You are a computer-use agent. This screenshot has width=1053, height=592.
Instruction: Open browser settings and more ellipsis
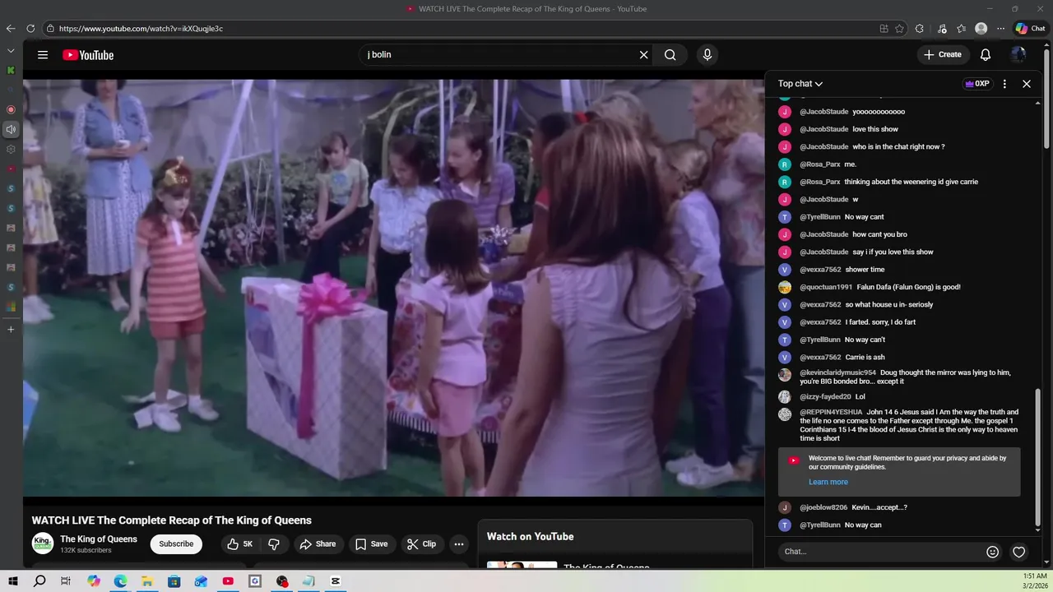coord(1000,29)
